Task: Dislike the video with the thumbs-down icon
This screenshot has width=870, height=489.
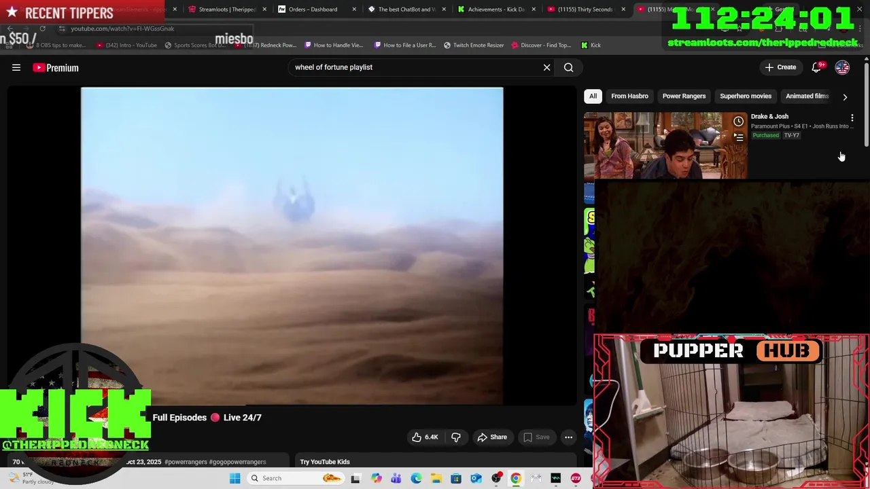Action: (456, 437)
